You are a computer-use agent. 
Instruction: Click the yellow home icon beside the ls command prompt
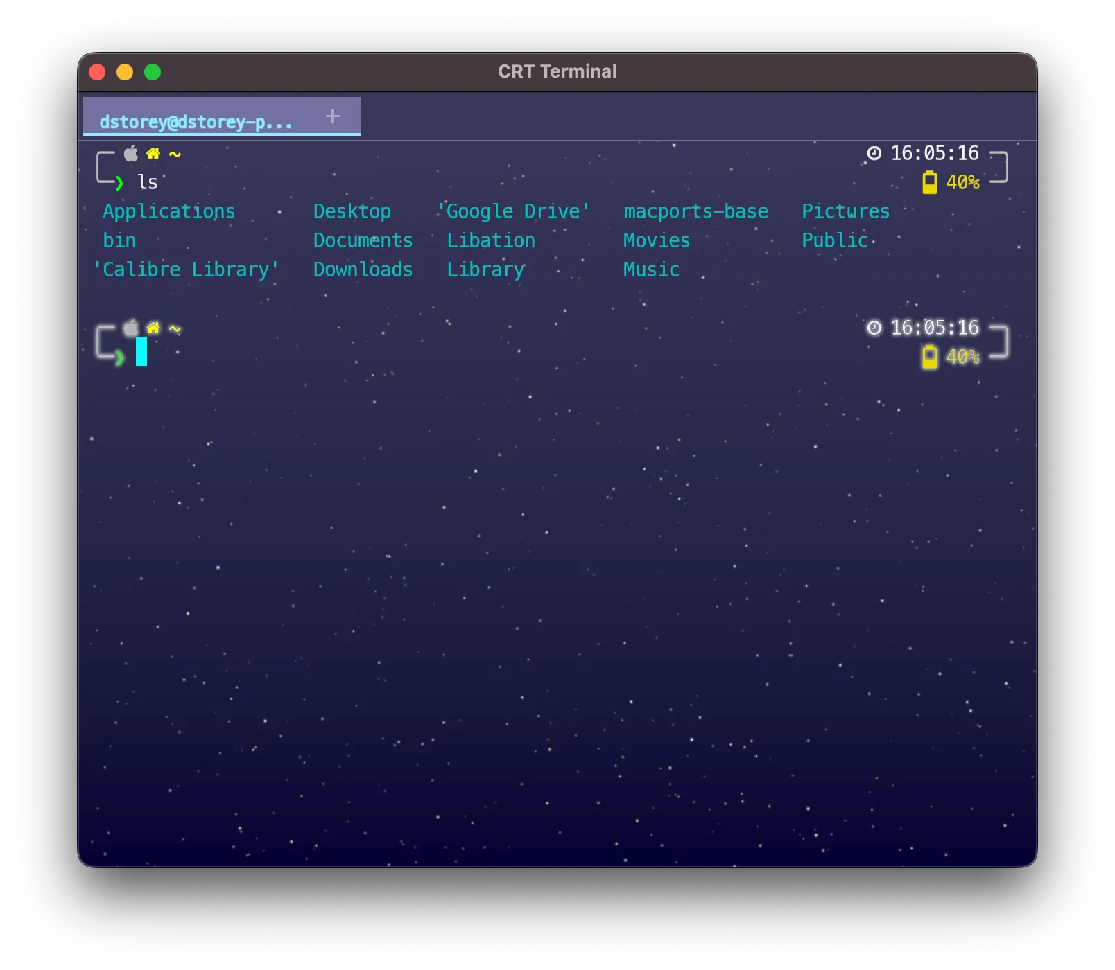pyautogui.click(x=153, y=153)
